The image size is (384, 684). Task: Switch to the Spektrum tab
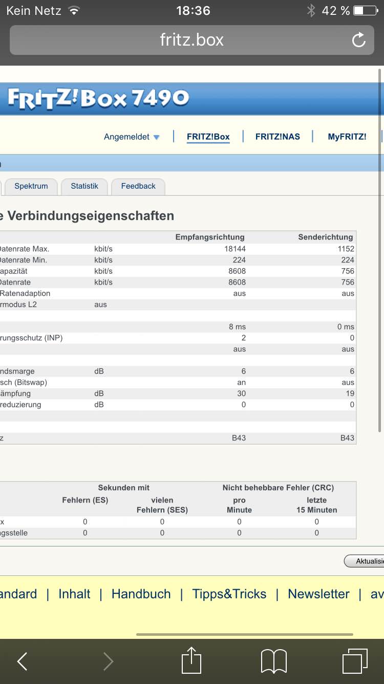pos(31,187)
